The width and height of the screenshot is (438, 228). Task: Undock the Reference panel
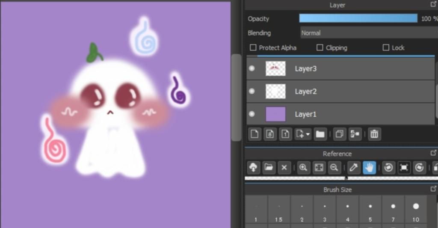click(433, 153)
